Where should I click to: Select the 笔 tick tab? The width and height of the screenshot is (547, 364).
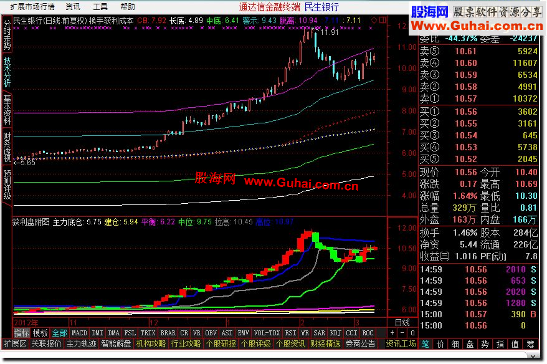coord(426,344)
